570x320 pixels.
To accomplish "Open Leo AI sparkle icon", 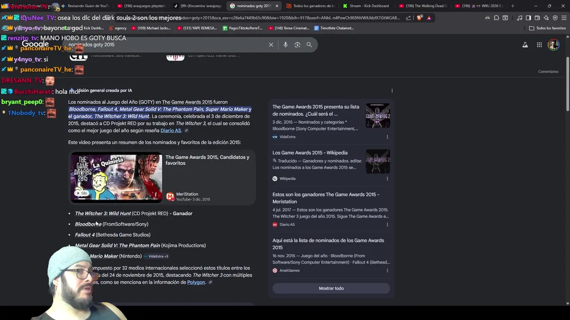I will (x=546, y=18).
